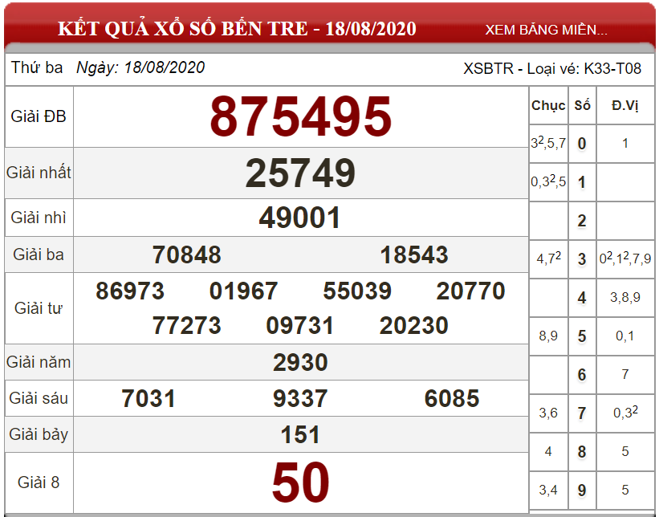Image resolution: width=659 pixels, height=517 pixels.
Task: Select second prize number 49001
Action: (299, 218)
